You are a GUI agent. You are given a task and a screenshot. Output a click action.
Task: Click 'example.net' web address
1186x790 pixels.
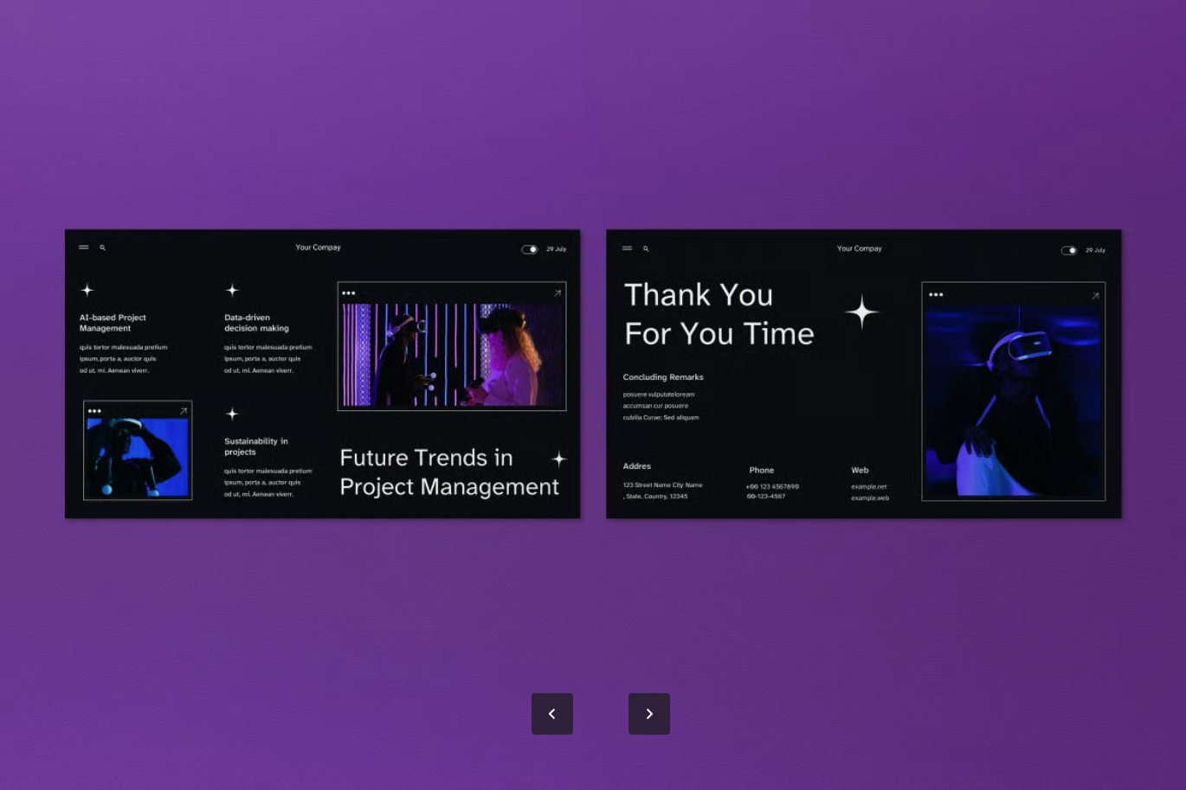coord(868,487)
